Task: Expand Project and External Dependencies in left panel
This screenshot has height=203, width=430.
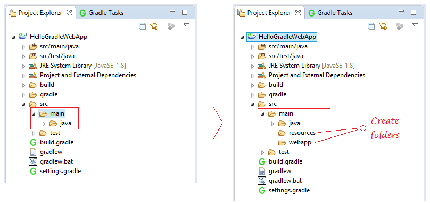Action: 24,76
